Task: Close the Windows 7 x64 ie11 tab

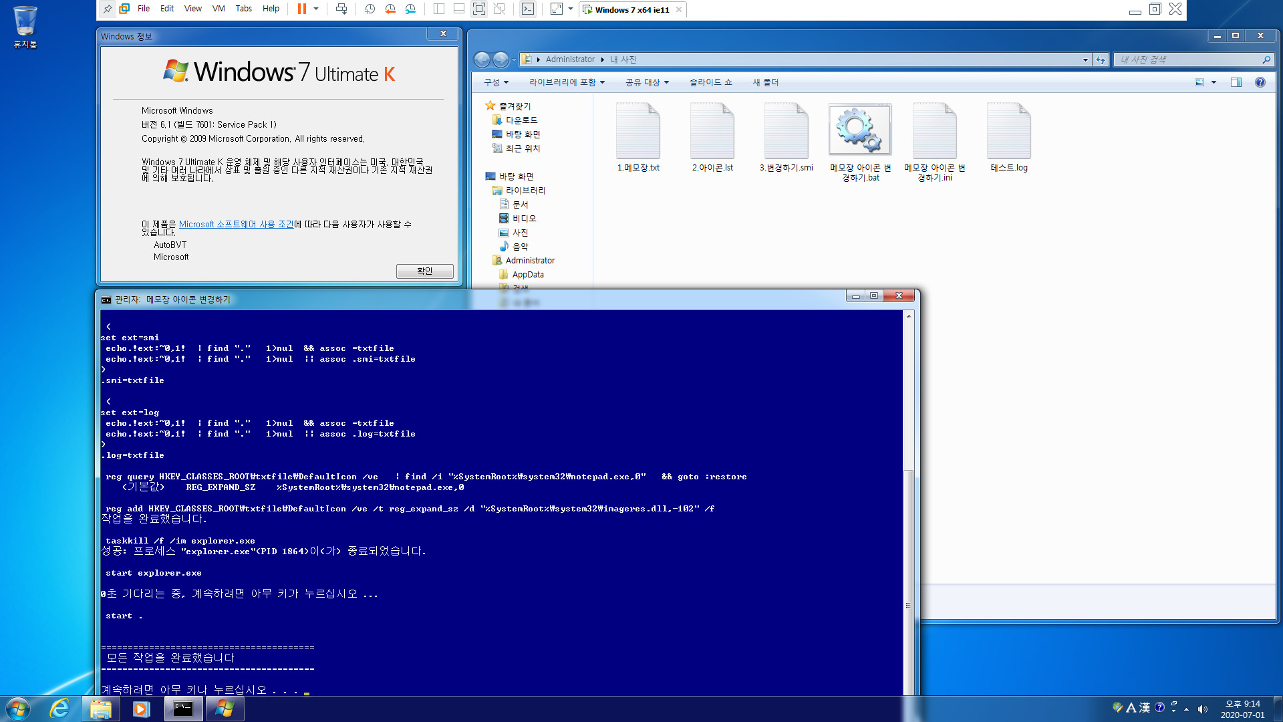Action: pyautogui.click(x=679, y=9)
